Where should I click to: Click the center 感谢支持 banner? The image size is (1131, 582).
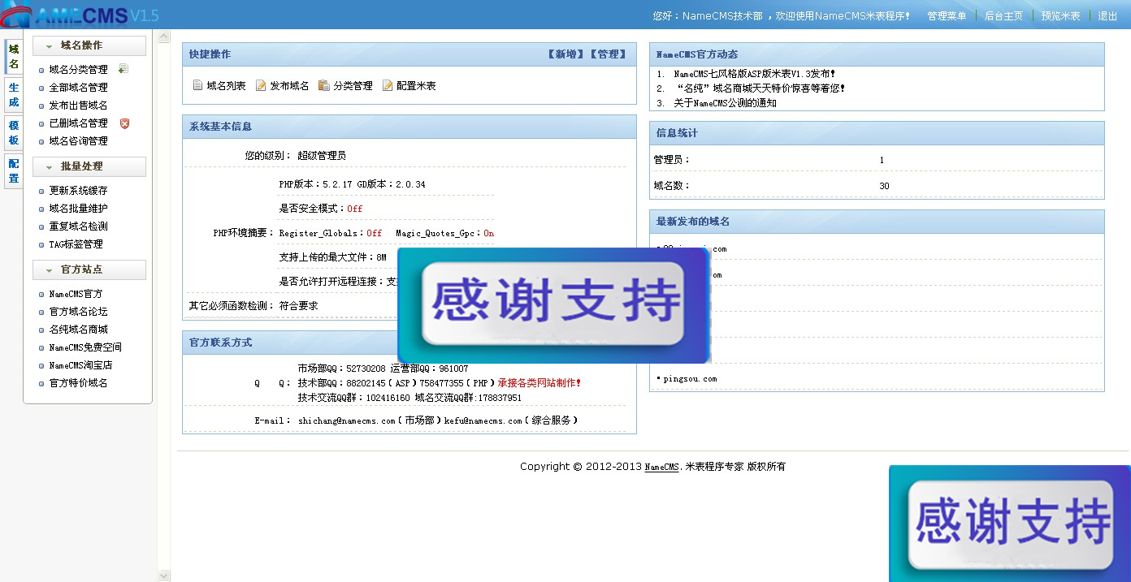point(553,305)
